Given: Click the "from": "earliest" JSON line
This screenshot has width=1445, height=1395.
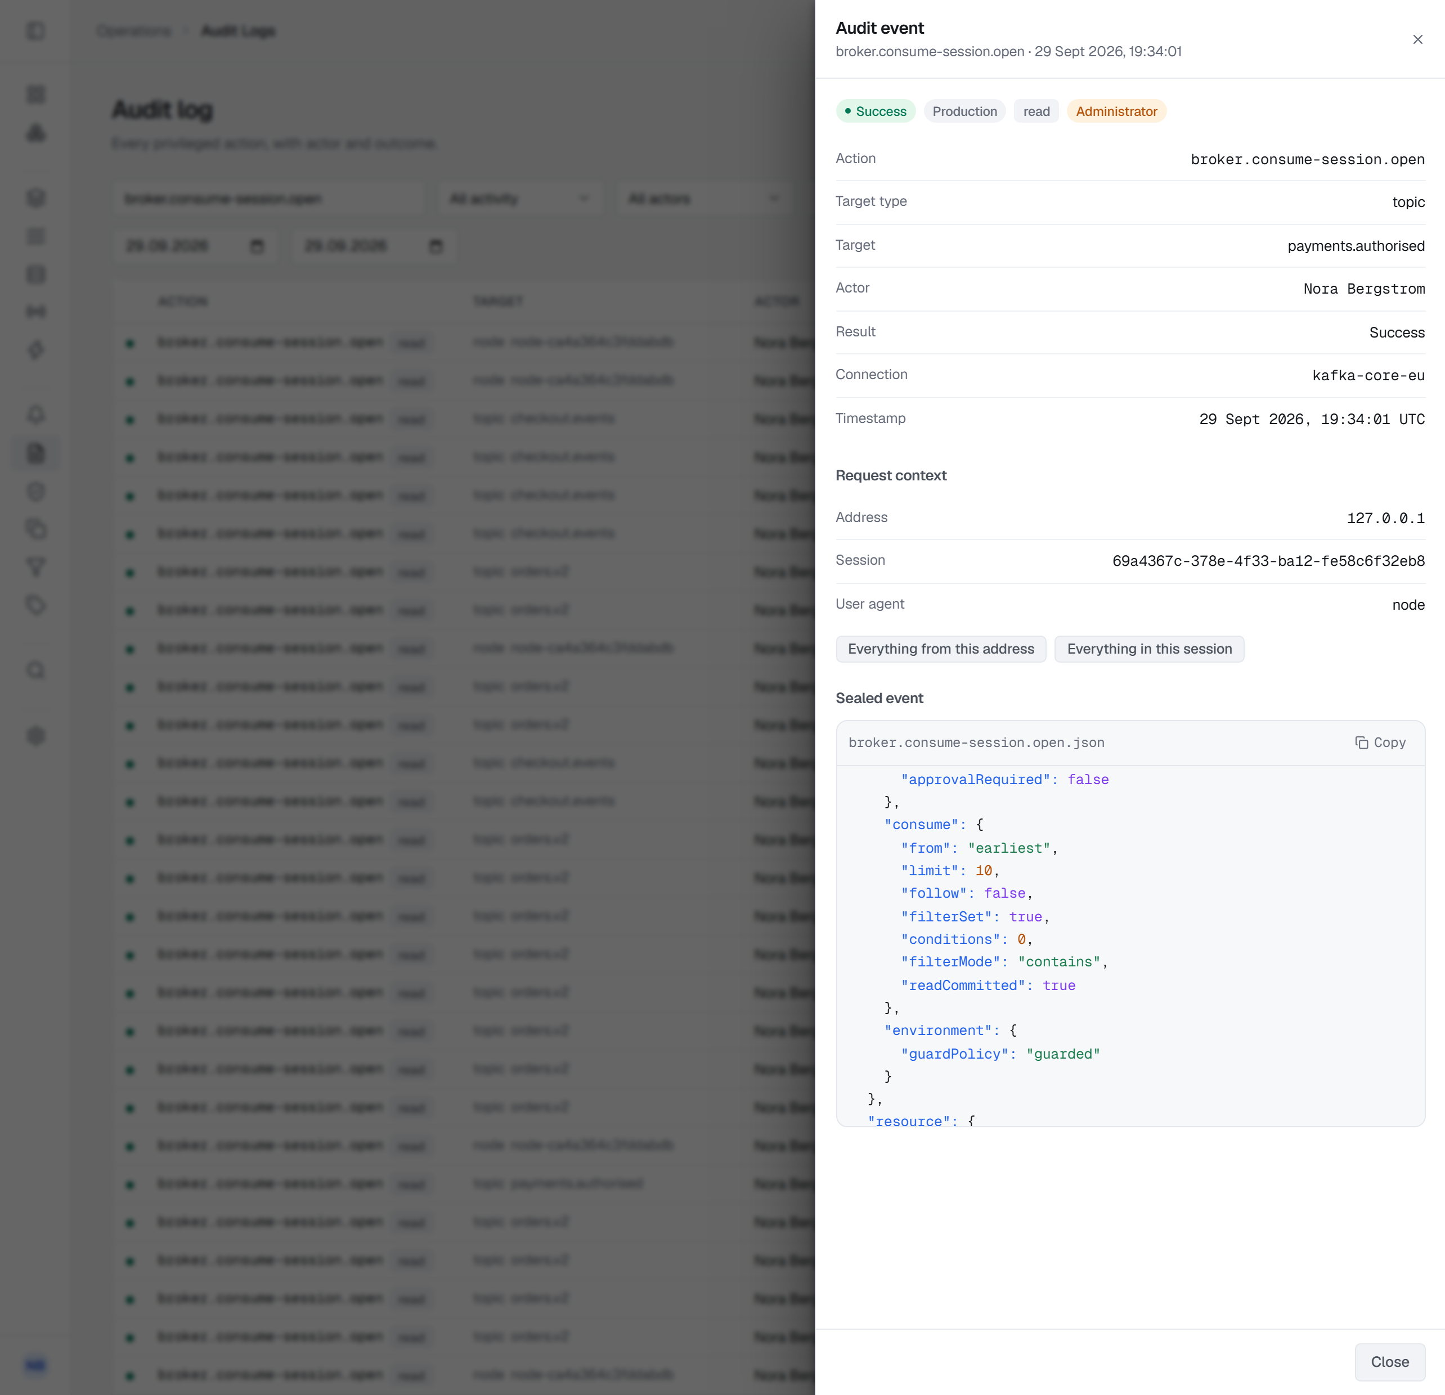Looking at the screenshot, I should click(x=979, y=848).
